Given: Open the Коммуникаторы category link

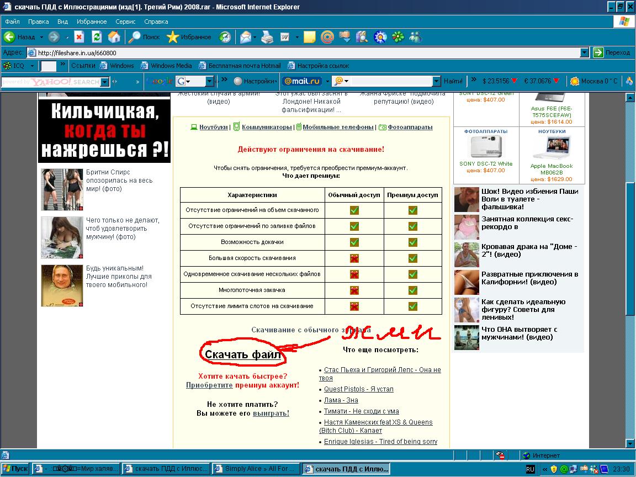Looking at the screenshot, I should tap(267, 127).
